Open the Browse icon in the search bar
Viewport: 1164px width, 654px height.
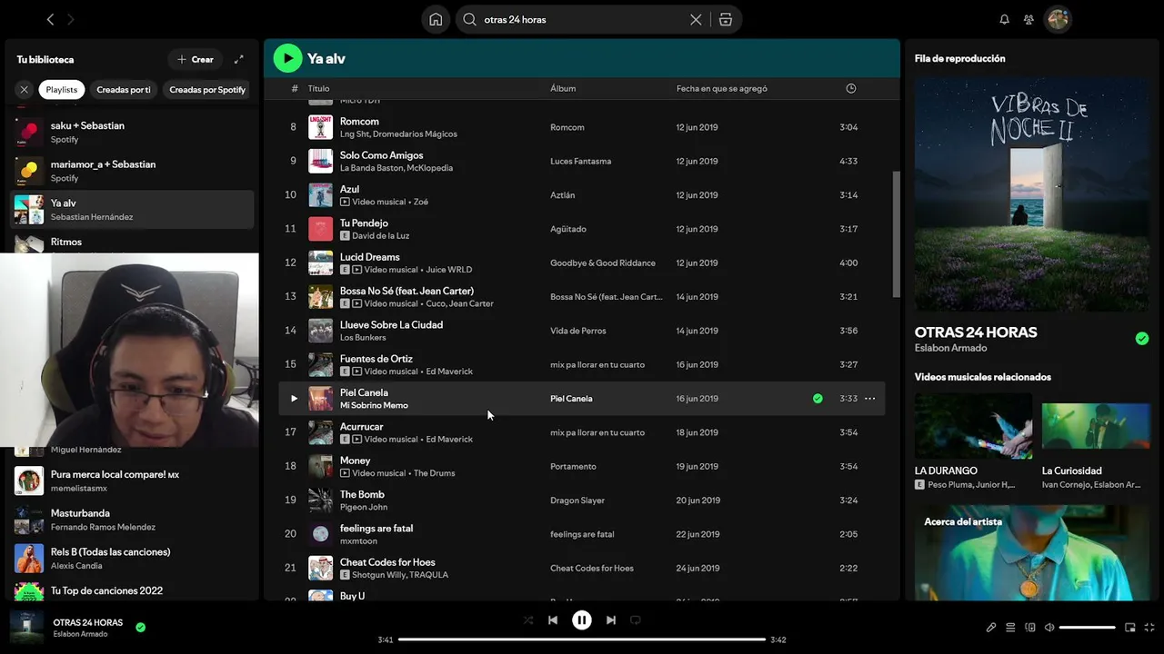tap(726, 19)
